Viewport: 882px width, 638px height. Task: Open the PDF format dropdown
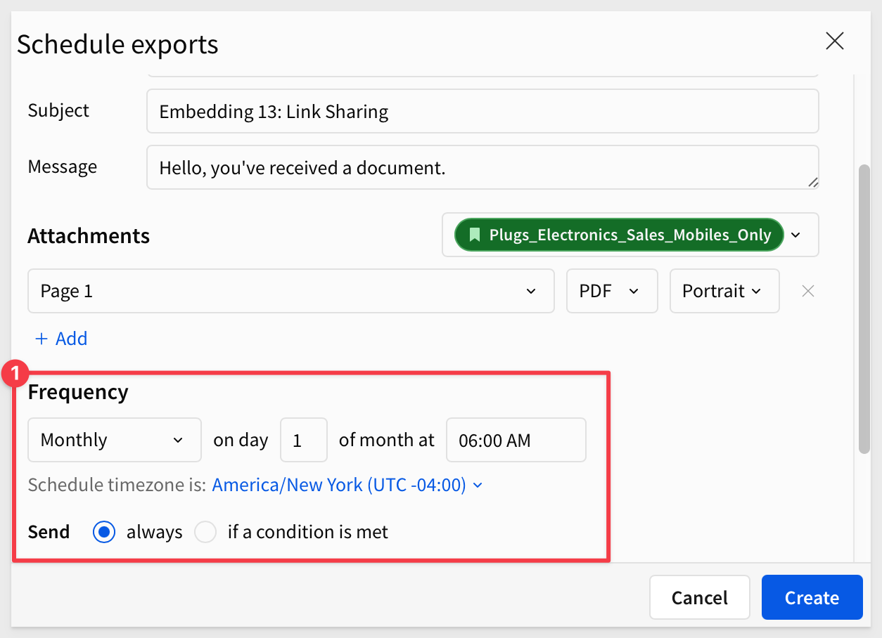click(x=612, y=291)
